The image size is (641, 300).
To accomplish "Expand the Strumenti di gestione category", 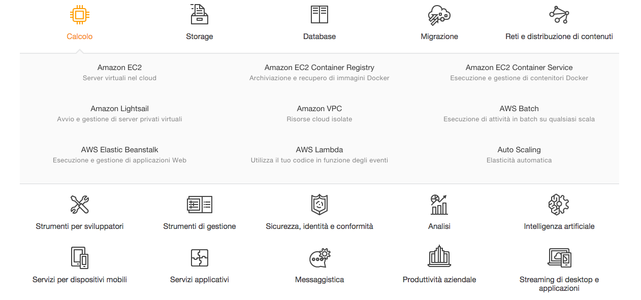I will tap(199, 226).
